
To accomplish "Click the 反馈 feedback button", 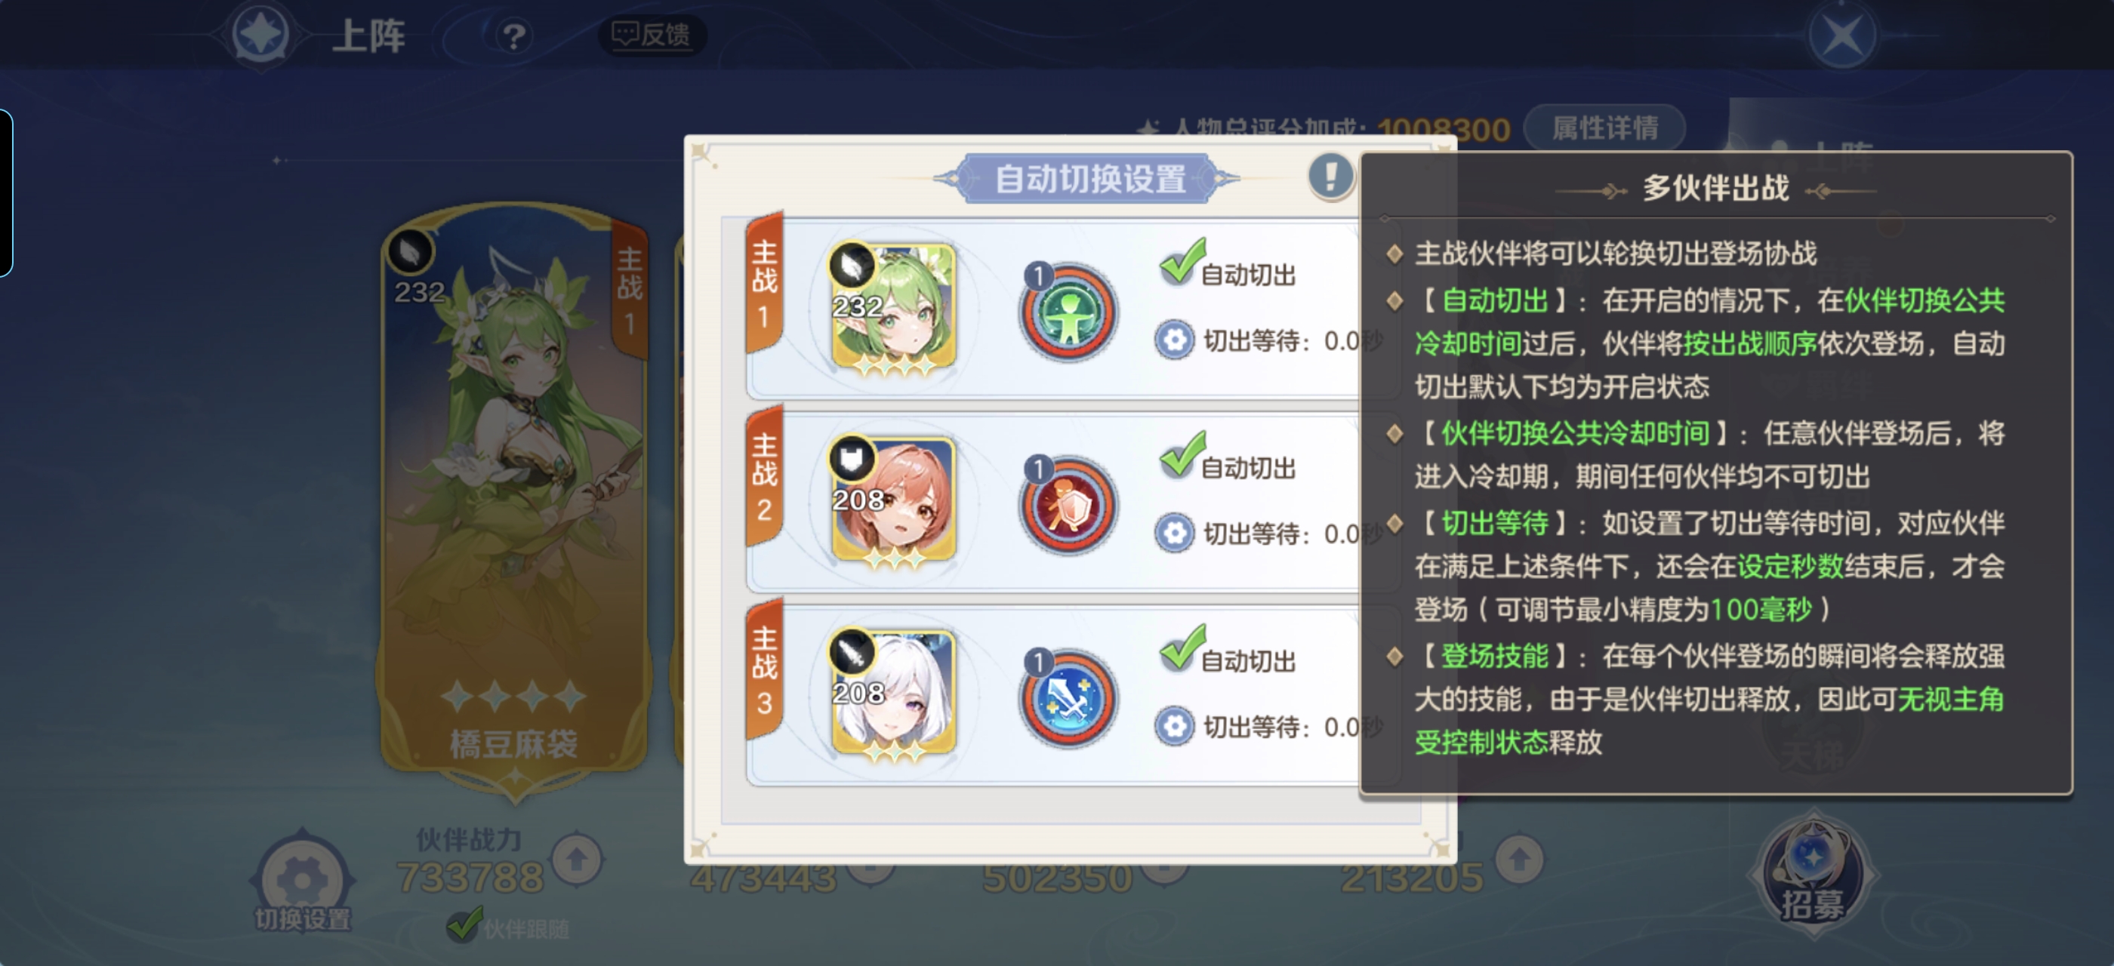I will (x=652, y=35).
